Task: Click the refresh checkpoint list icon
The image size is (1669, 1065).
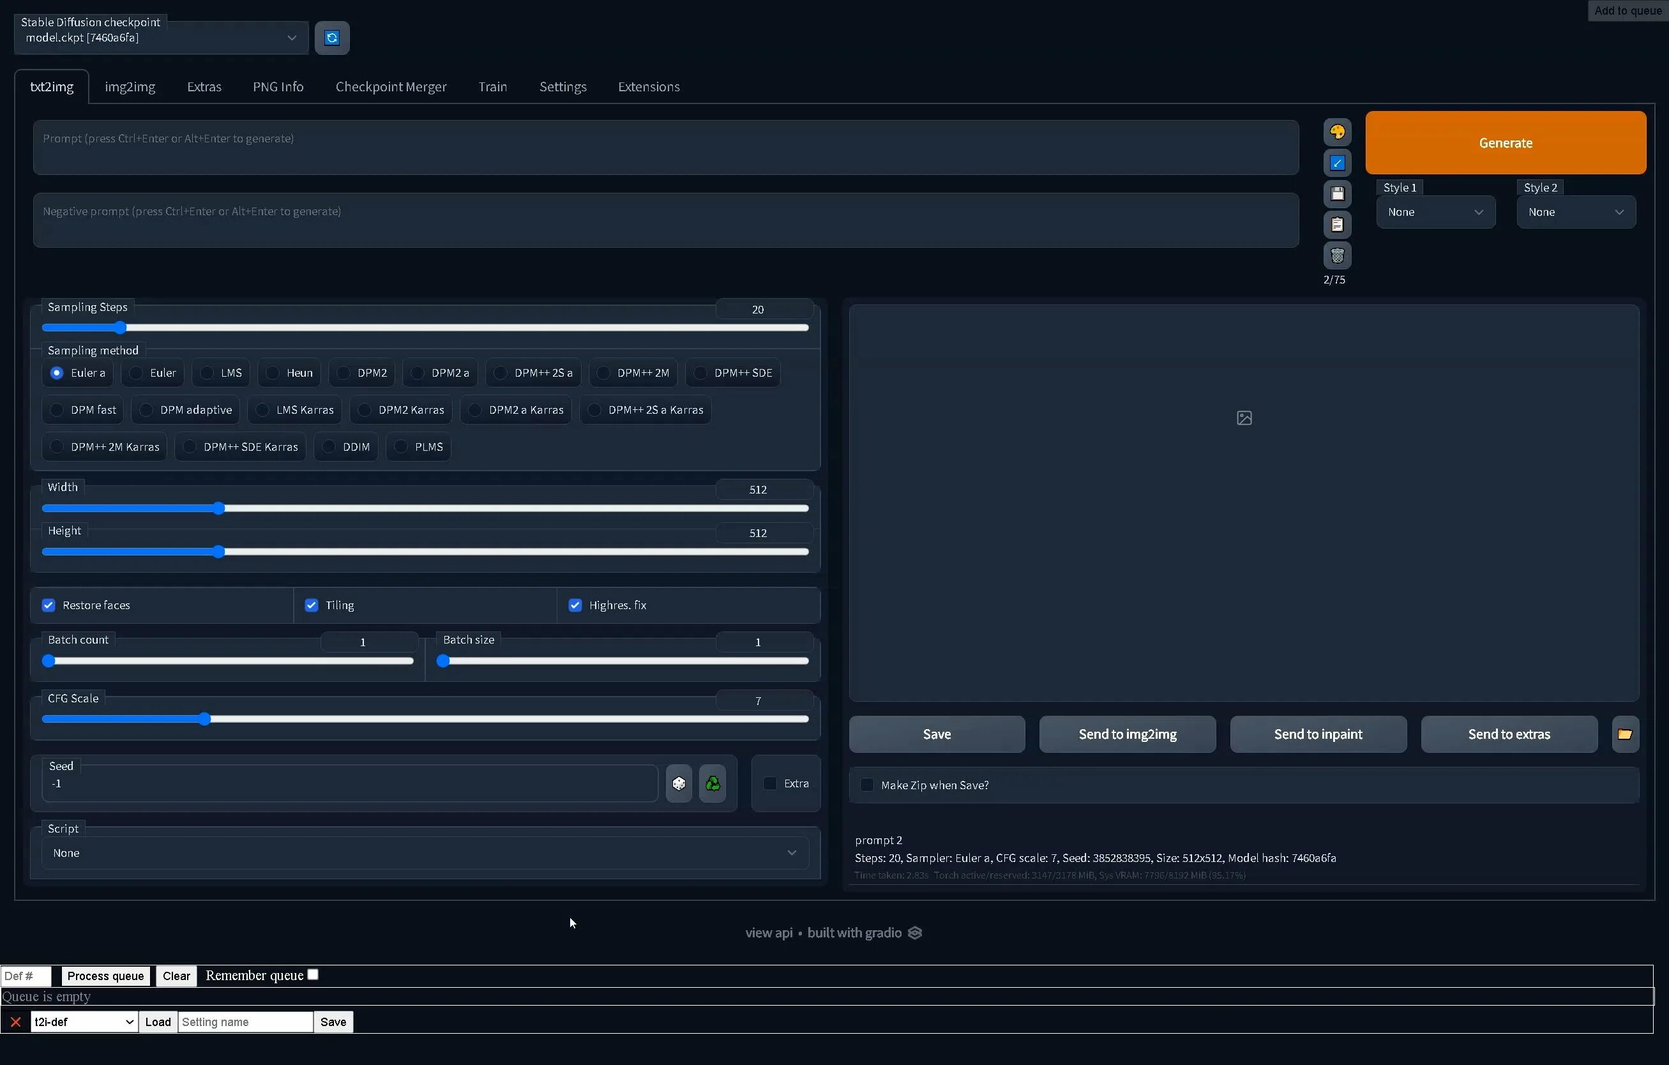Action: tap(332, 38)
